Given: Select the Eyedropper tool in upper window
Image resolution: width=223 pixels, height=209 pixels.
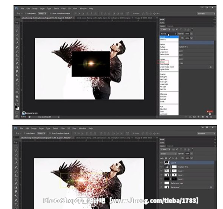Looking at the screenshot, I should 17,43.
